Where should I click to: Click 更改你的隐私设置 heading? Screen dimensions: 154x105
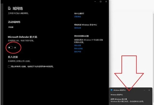(x=81, y=36)
